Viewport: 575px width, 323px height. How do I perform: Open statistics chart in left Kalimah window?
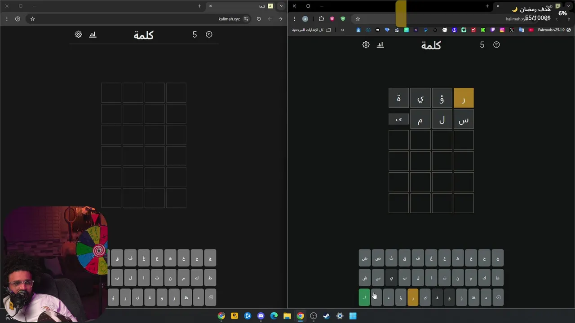(93, 35)
